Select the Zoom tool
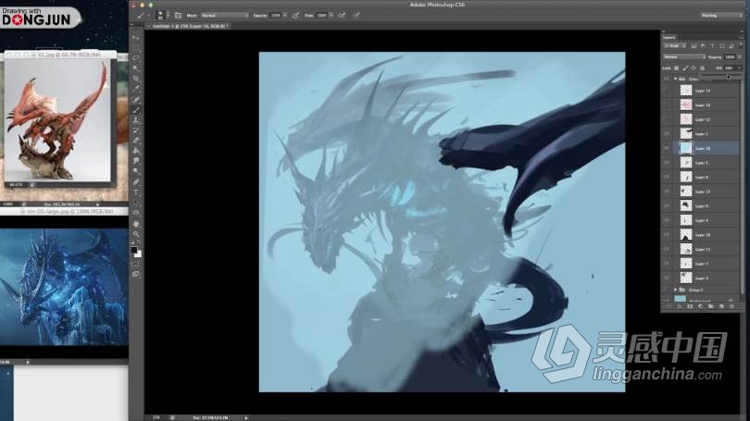 click(136, 234)
